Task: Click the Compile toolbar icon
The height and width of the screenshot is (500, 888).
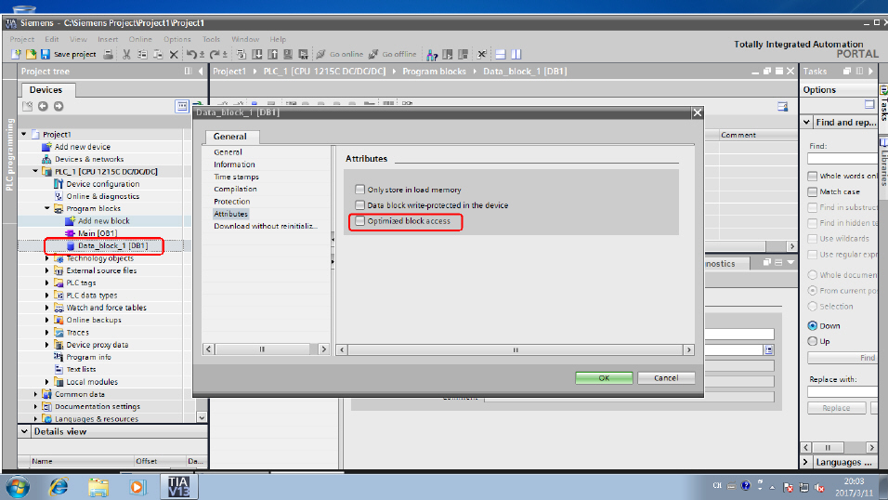Action: pos(242,55)
